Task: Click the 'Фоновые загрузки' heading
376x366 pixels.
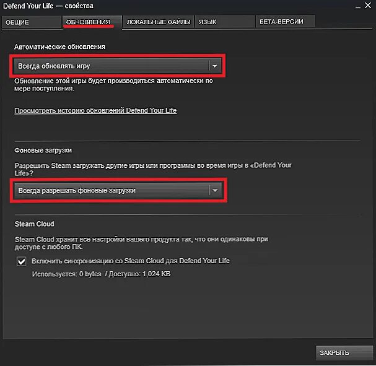Action: pos(43,150)
